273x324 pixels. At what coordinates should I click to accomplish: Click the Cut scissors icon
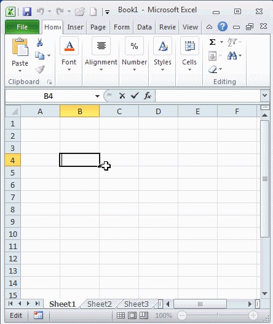[x=39, y=42]
